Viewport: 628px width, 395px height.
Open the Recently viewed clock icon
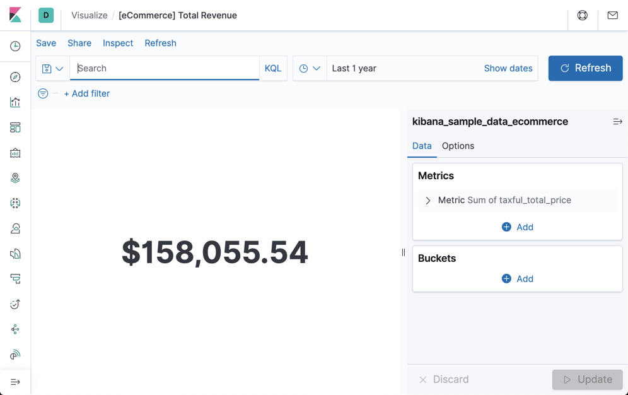[x=15, y=46]
